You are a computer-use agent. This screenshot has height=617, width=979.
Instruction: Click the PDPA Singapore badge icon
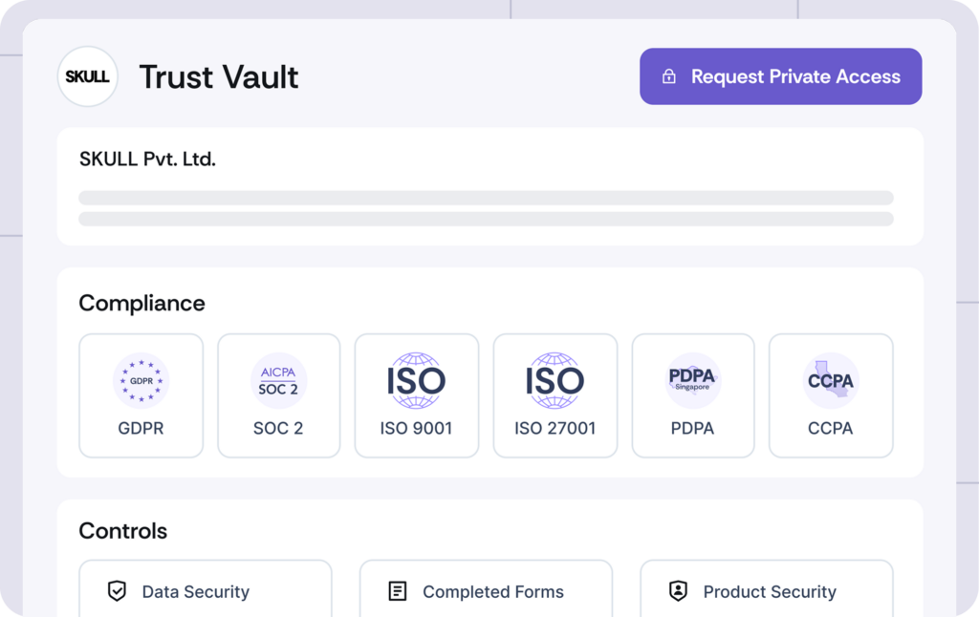693,380
